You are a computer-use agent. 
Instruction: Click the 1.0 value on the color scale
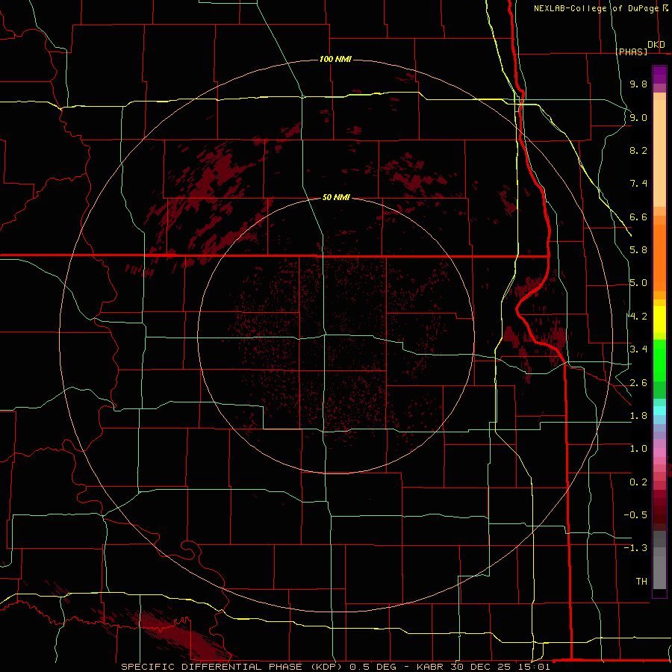pyautogui.click(x=638, y=449)
